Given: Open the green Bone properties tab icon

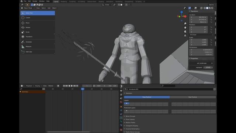Looking at the screenshot, I should (121, 122).
